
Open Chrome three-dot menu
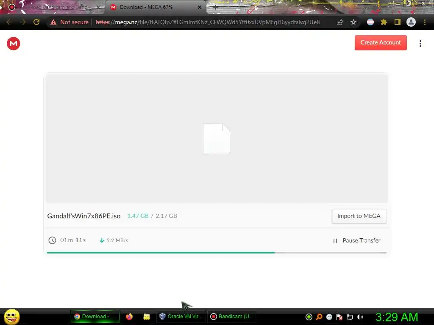tap(425, 22)
